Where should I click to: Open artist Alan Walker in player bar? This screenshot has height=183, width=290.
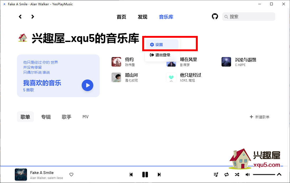click(38, 178)
